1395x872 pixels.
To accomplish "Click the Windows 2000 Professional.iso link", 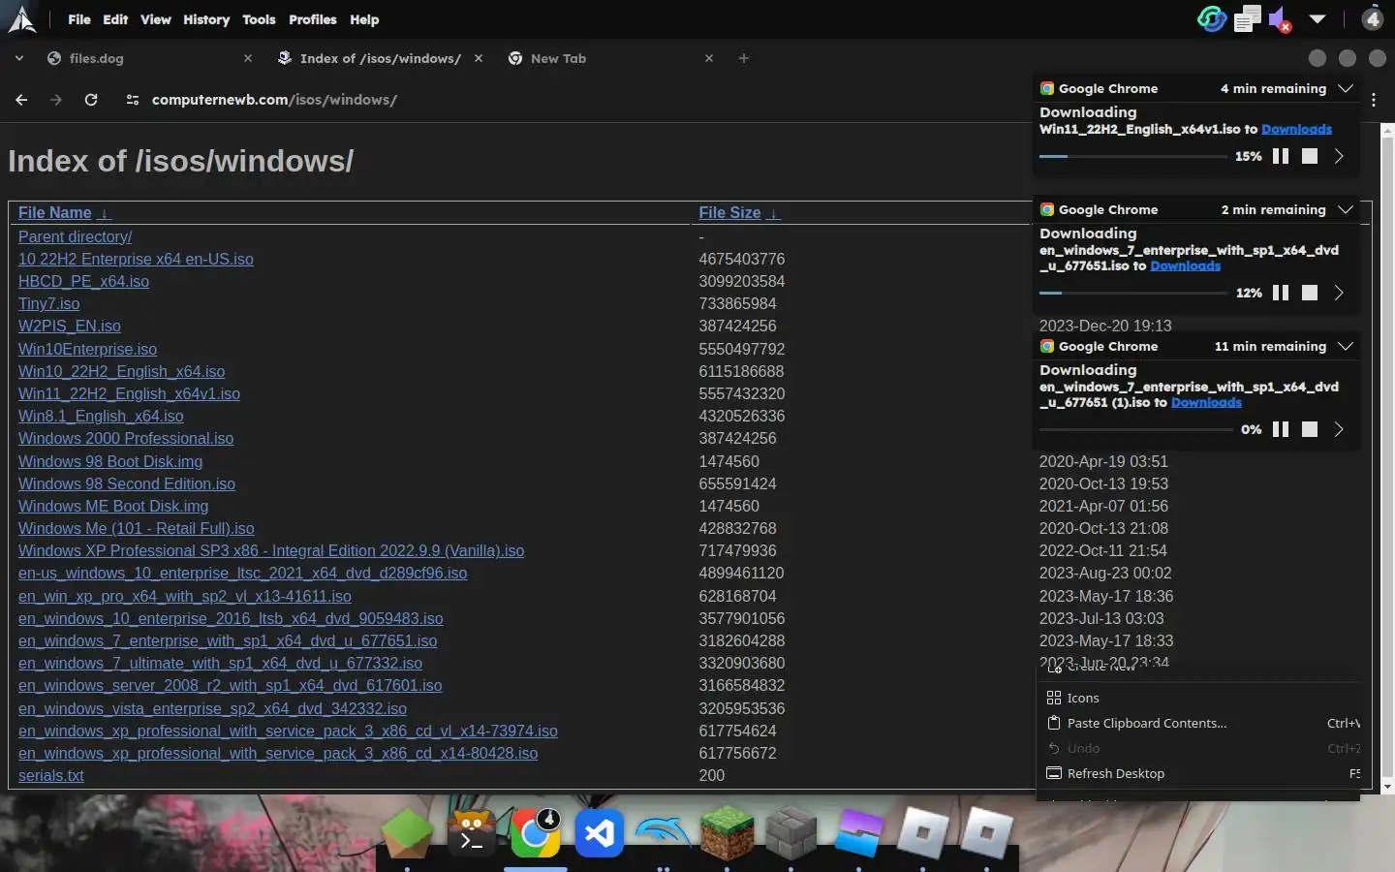I will tap(126, 438).
